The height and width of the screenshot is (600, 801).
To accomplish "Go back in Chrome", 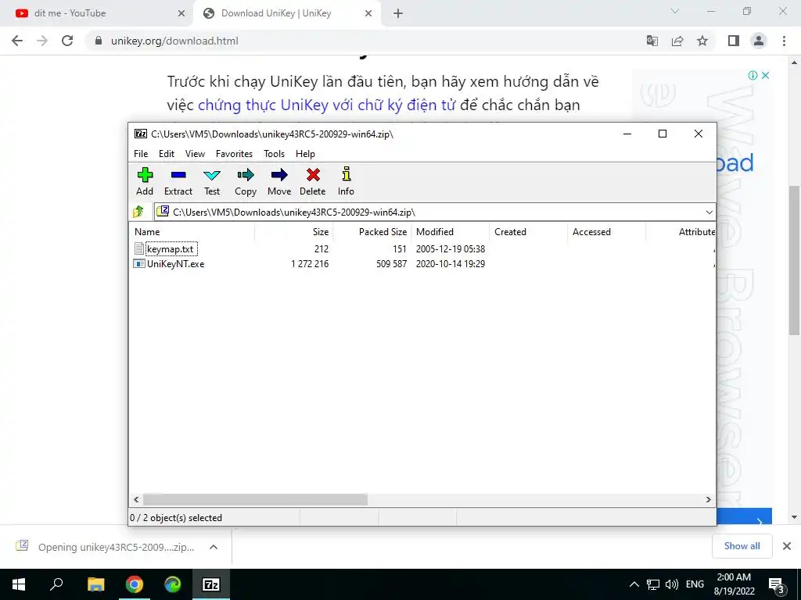I will click(x=17, y=41).
